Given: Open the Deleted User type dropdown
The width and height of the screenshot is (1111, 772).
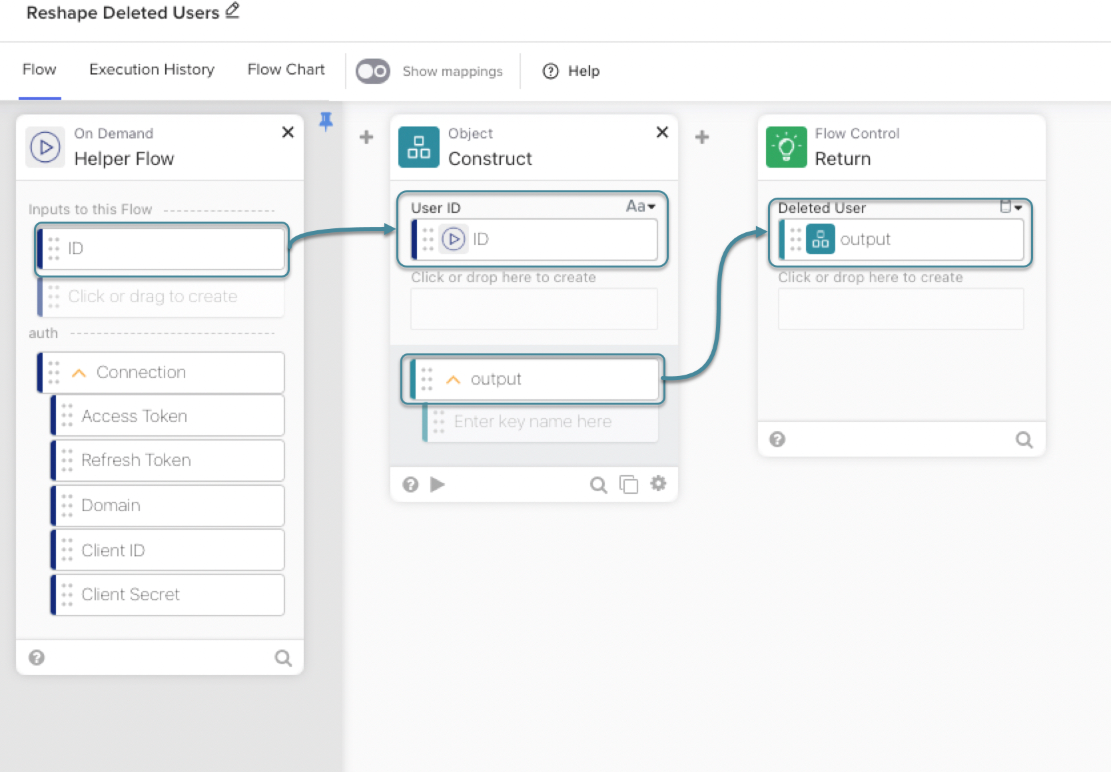Looking at the screenshot, I should pyautogui.click(x=1010, y=207).
